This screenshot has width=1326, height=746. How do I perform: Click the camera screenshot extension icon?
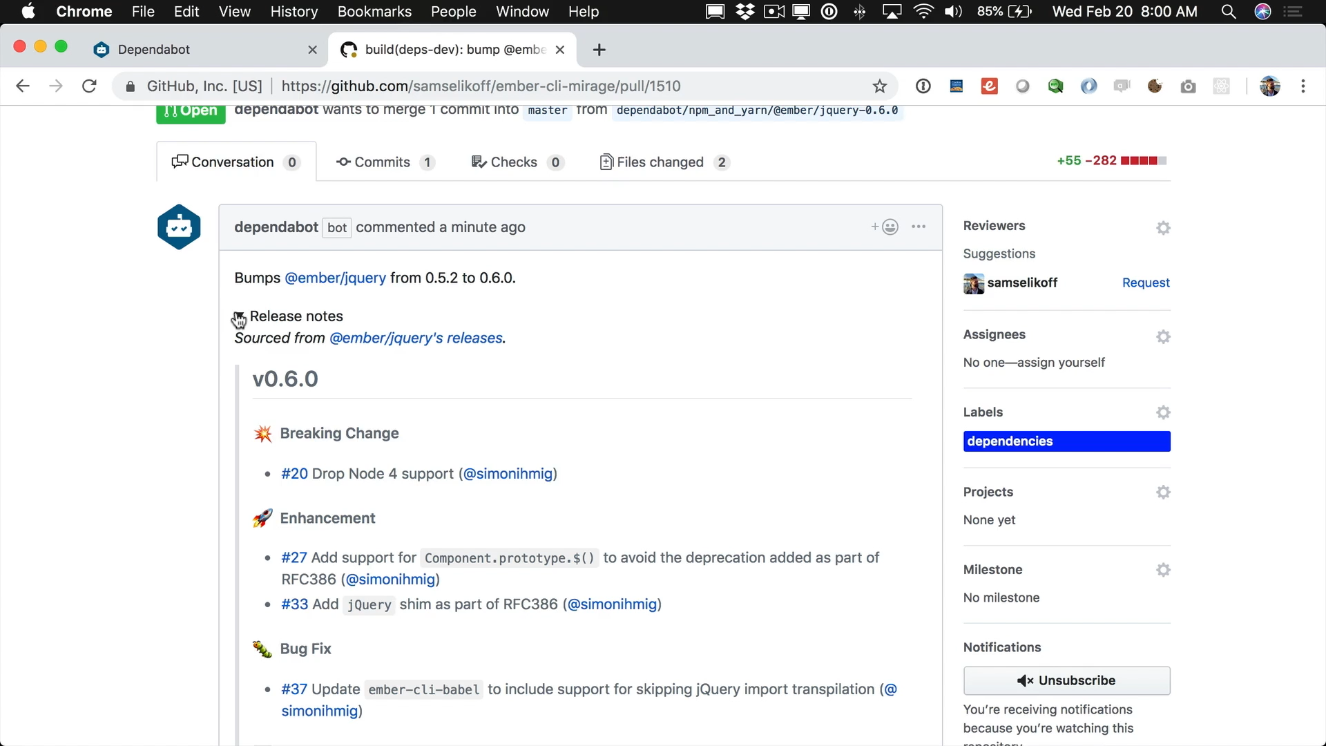pos(1188,86)
